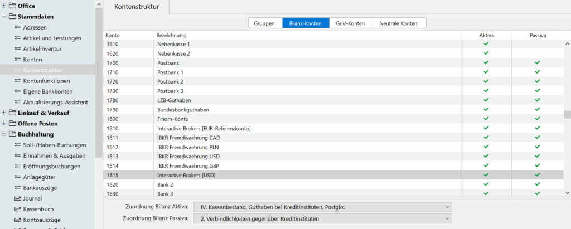Image resolution: width=571 pixels, height=229 pixels.
Task: Click the Kassenbuch chart icon
Action: (17, 209)
